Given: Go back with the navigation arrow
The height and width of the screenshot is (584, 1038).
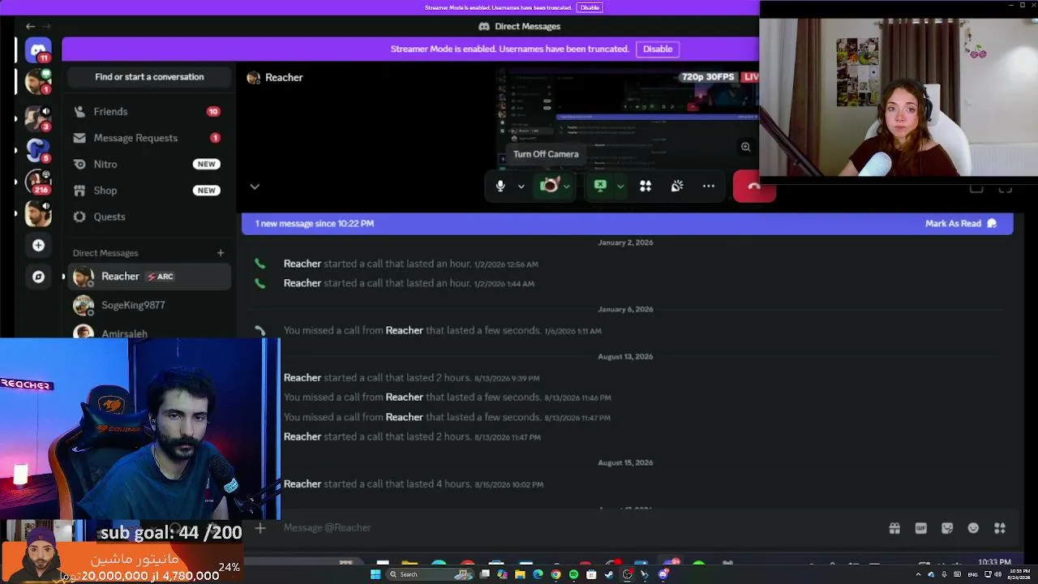Looking at the screenshot, I should pyautogui.click(x=30, y=26).
